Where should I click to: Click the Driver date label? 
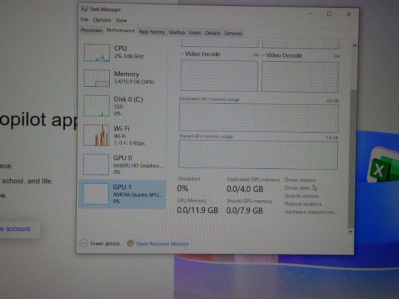(x=297, y=188)
